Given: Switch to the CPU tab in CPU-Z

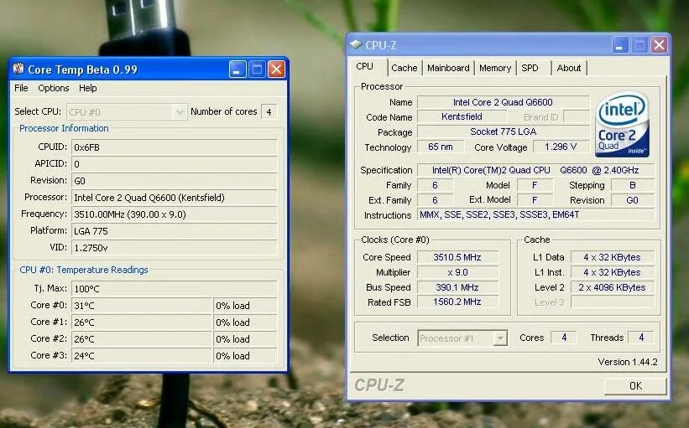Looking at the screenshot, I should click(365, 67).
